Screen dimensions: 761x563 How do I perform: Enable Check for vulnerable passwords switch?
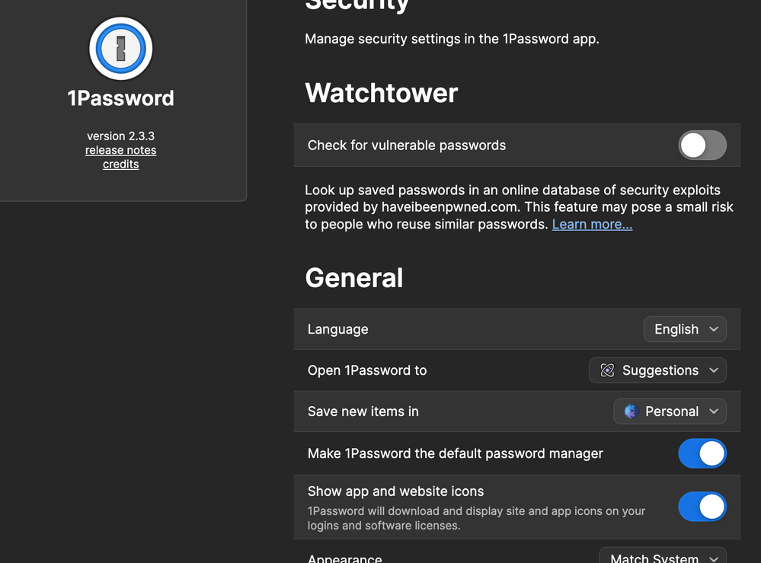coord(702,146)
